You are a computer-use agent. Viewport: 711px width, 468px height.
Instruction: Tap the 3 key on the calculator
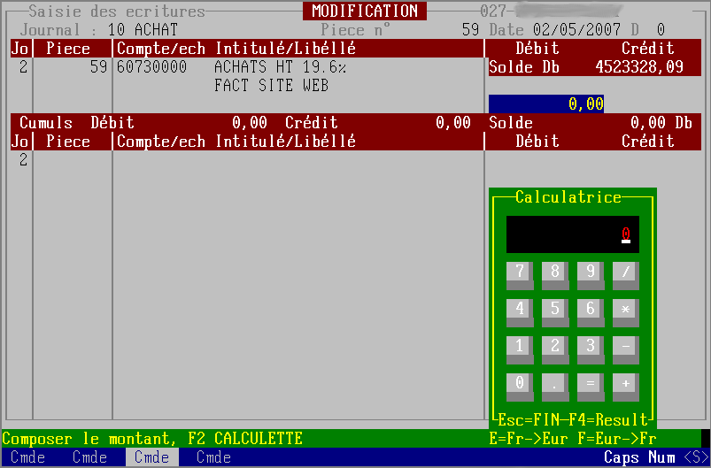[590, 346]
